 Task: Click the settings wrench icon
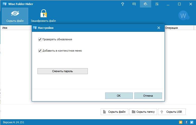click(145, 4)
